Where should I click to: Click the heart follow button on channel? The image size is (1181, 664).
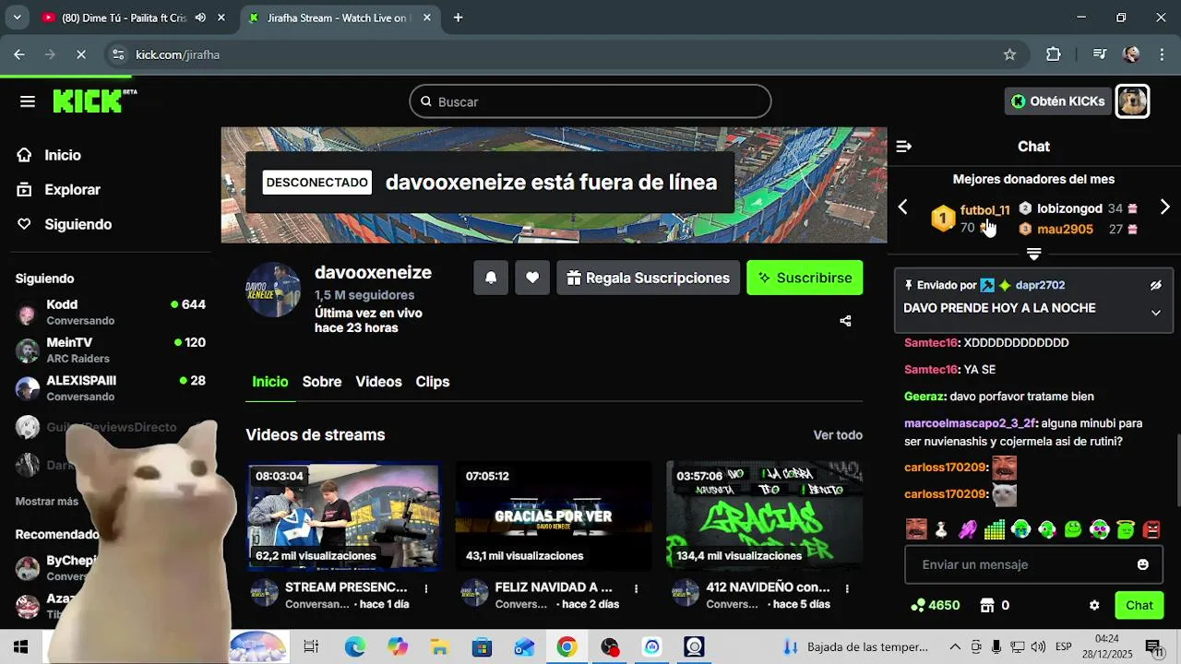(532, 278)
